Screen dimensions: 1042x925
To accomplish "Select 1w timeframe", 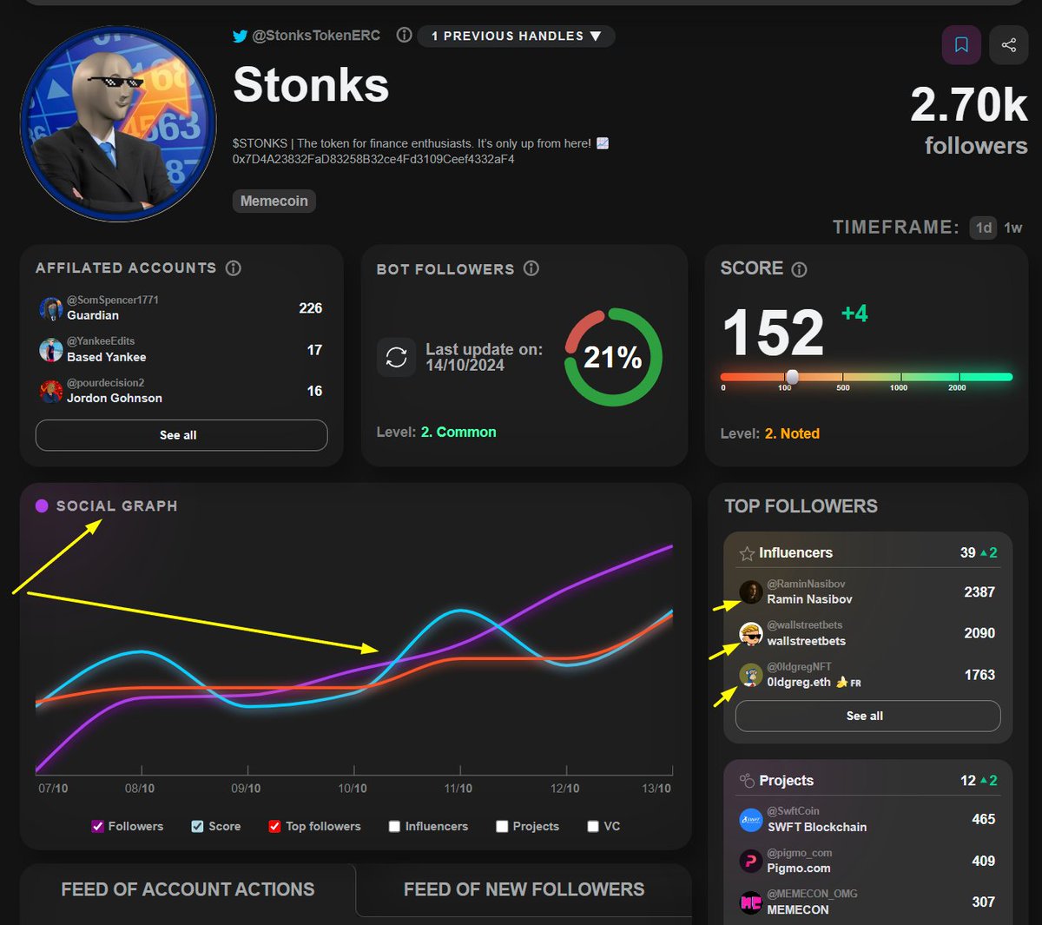I will pyautogui.click(x=1013, y=228).
